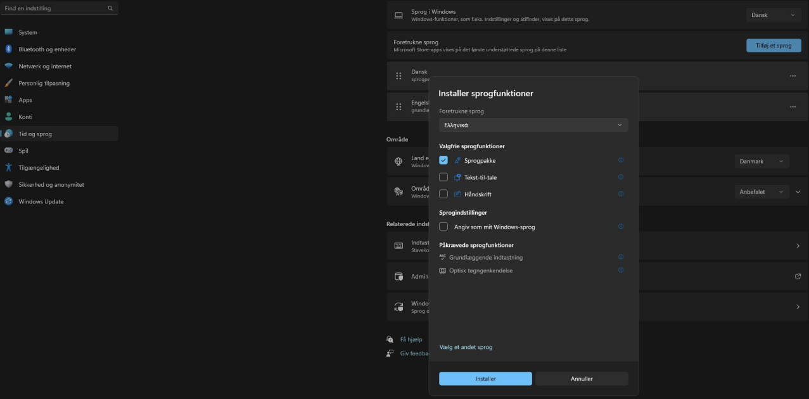Click the Giv feedback link
809x399 pixels.
415,353
